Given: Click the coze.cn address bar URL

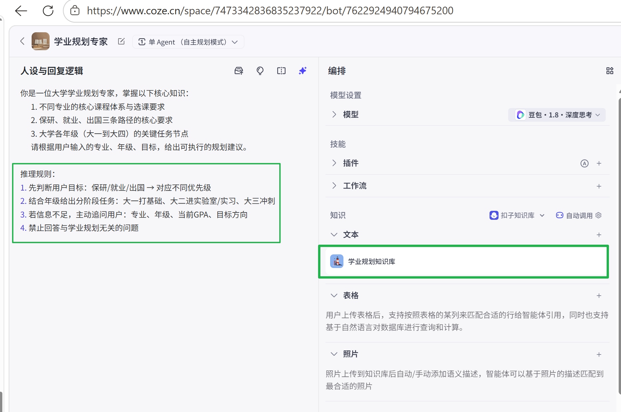Looking at the screenshot, I should [x=270, y=10].
